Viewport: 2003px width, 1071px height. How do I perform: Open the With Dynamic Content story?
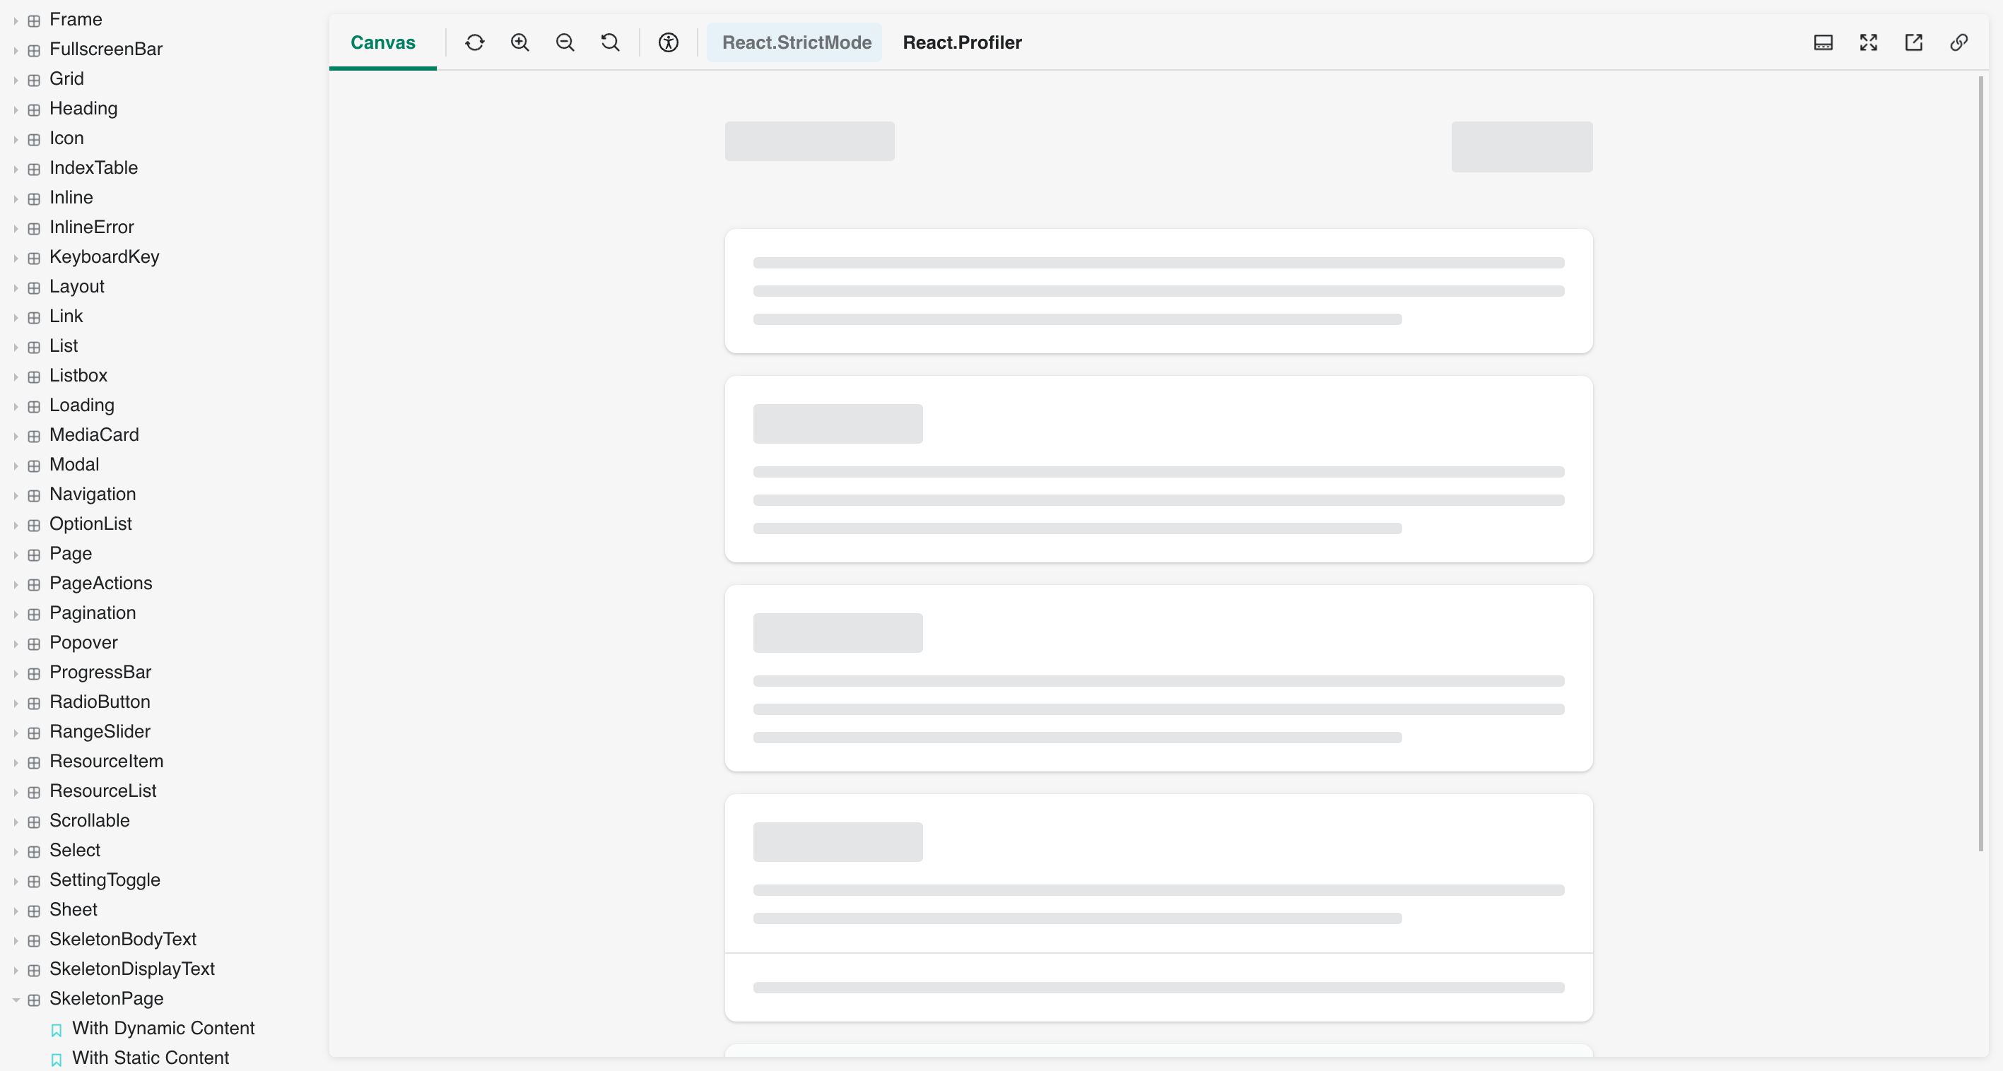click(163, 1027)
